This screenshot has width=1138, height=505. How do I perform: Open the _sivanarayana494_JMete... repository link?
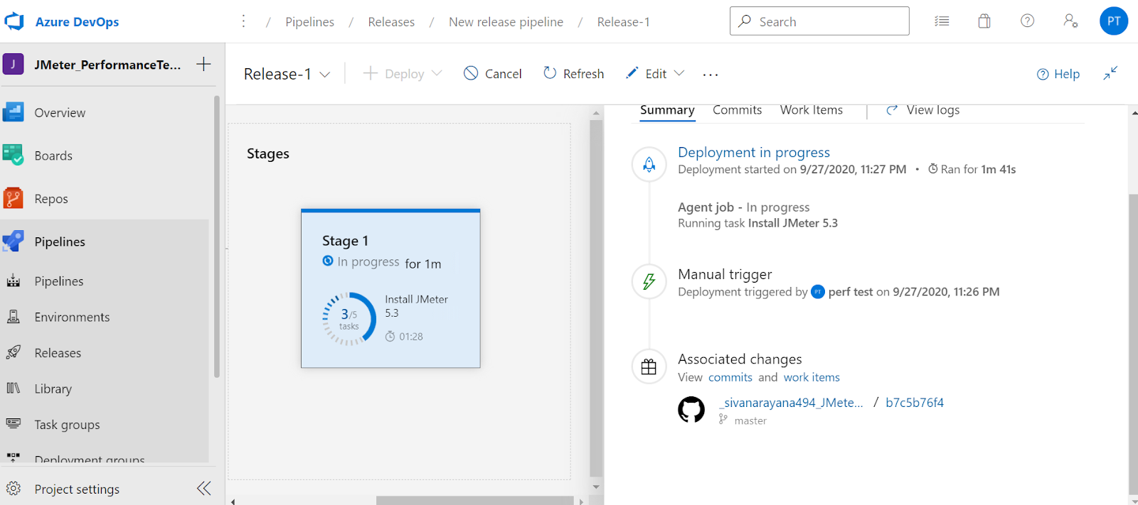click(792, 403)
